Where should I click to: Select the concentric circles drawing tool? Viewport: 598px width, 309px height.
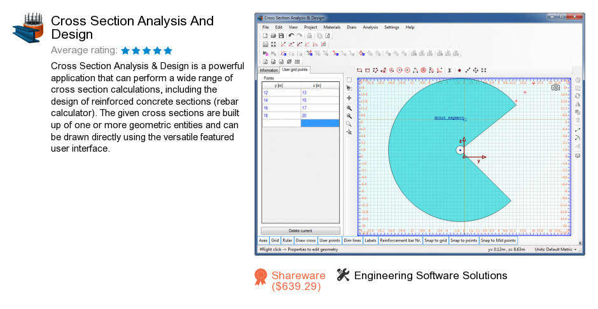(x=423, y=70)
